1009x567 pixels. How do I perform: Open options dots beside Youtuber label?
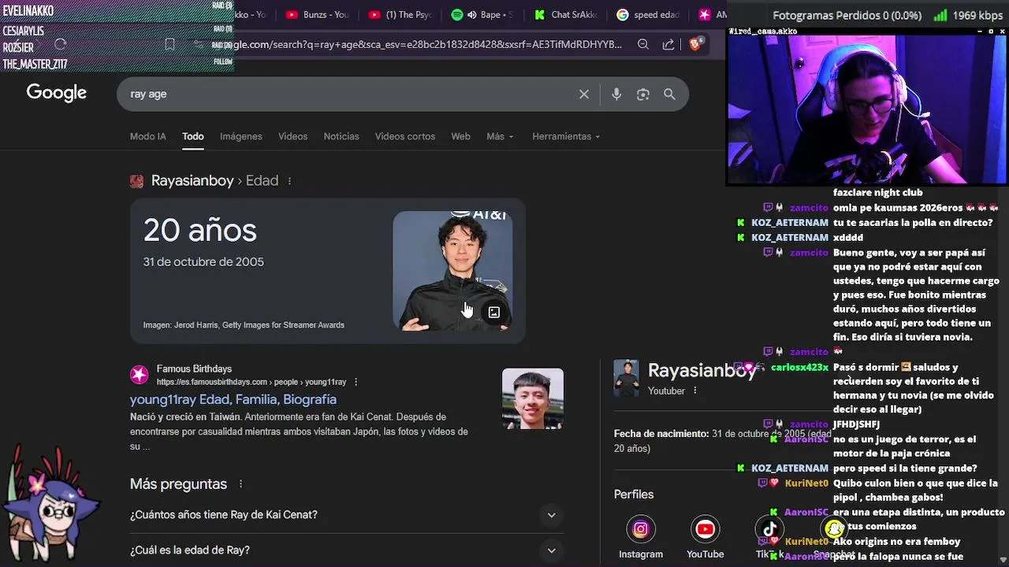(697, 391)
